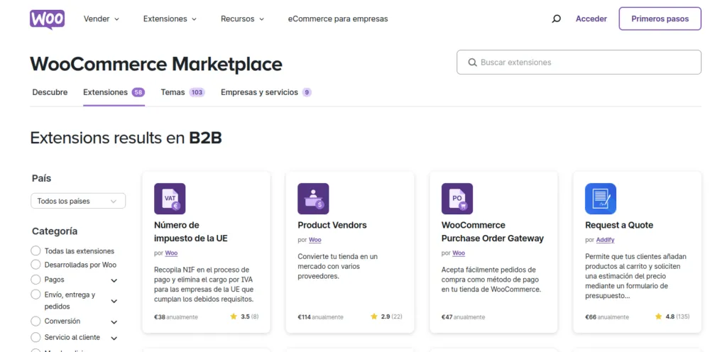
Task: Open the Número de impuesto de la UE title
Action: pos(190,232)
